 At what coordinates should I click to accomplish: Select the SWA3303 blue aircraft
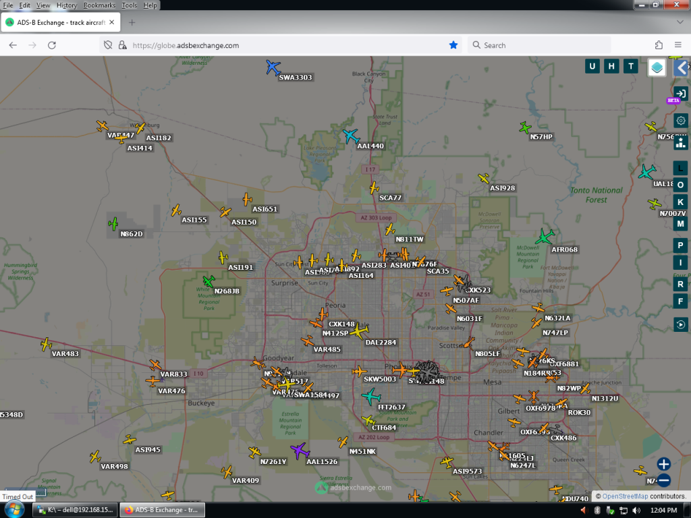pos(273,67)
